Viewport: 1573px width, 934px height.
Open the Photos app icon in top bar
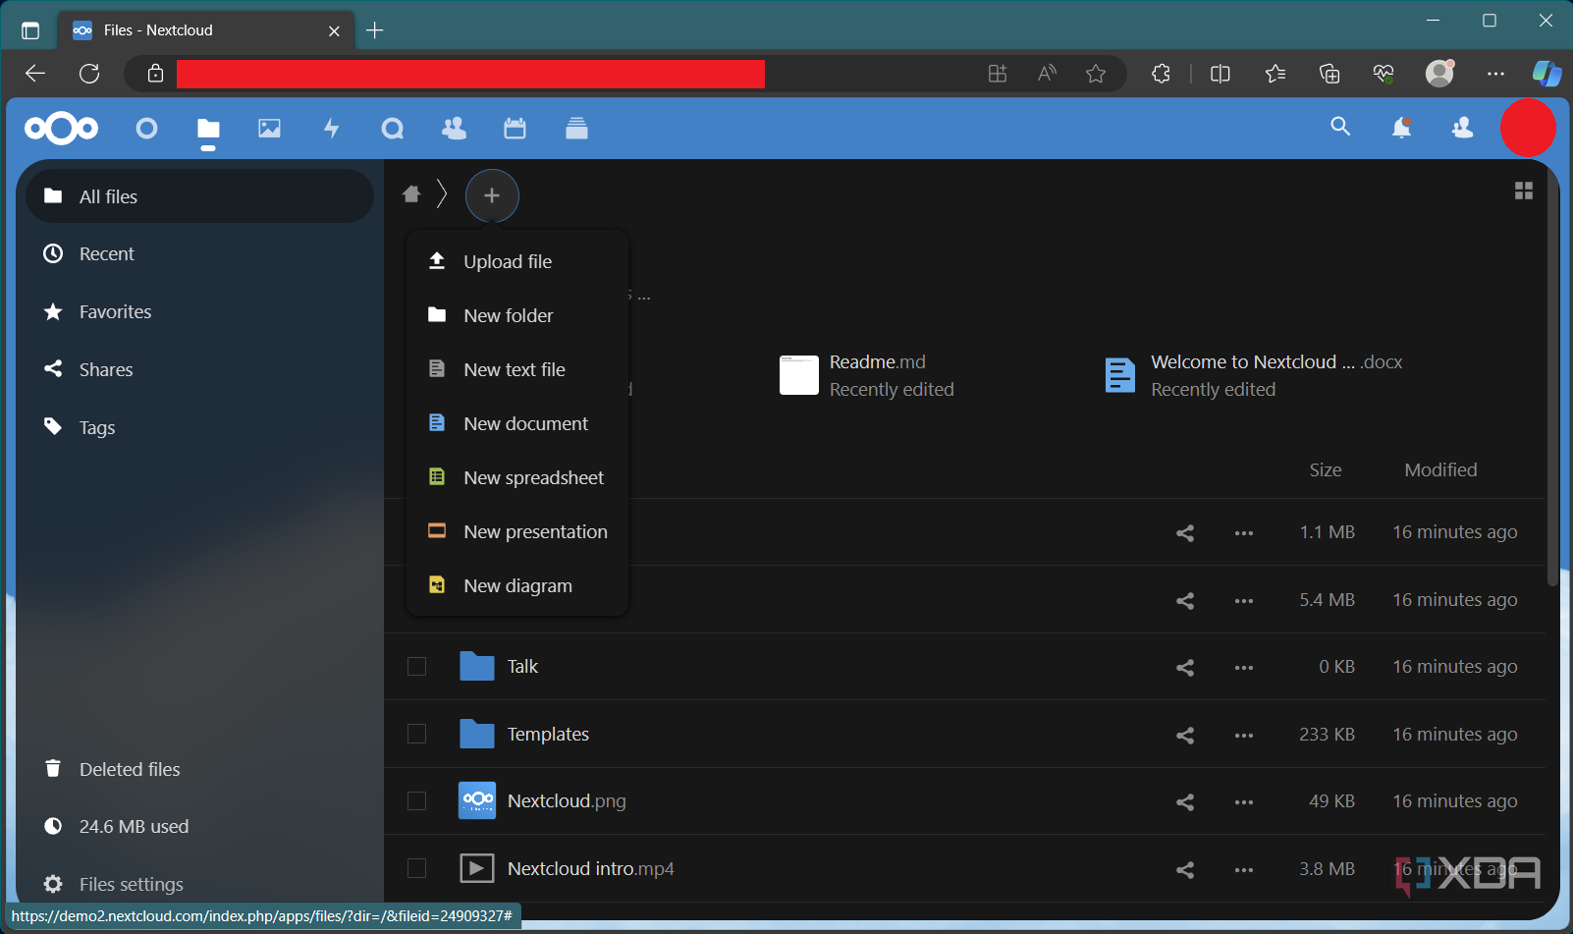[x=269, y=129]
